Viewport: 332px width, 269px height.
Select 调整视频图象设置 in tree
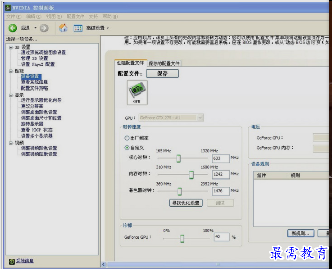(39, 154)
